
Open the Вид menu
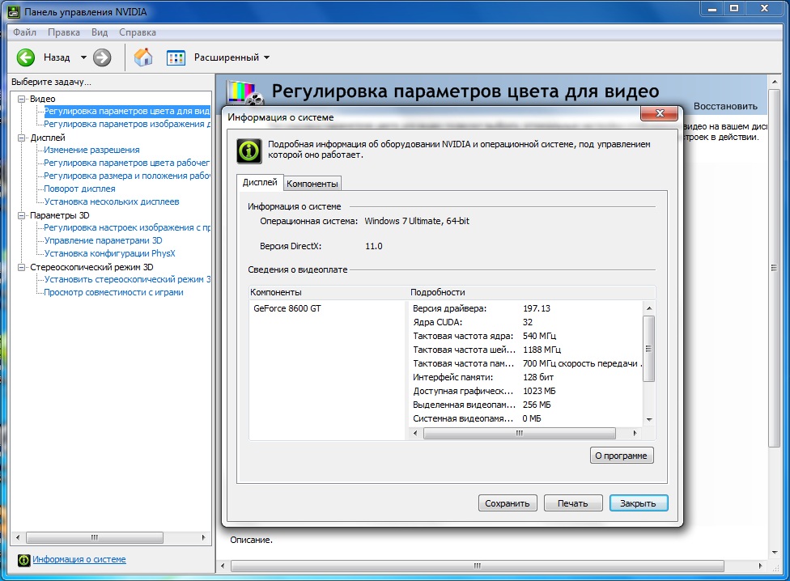click(100, 32)
